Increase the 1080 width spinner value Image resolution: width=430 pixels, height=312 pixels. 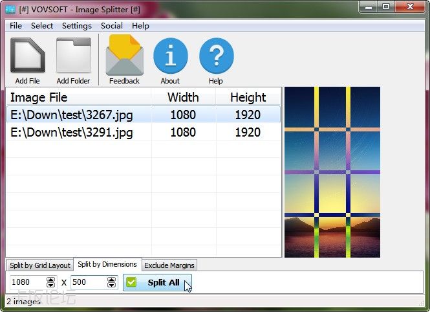coord(51,280)
